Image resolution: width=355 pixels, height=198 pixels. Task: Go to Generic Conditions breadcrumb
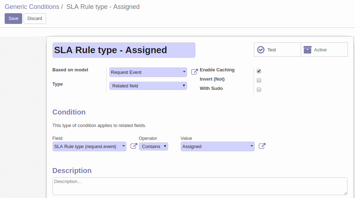pyautogui.click(x=32, y=7)
